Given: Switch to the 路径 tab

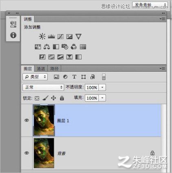Looking at the screenshot, I should click(54, 69).
